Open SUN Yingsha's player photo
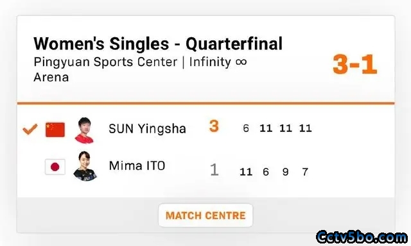The height and width of the screenshot is (246, 411). tap(84, 130)
